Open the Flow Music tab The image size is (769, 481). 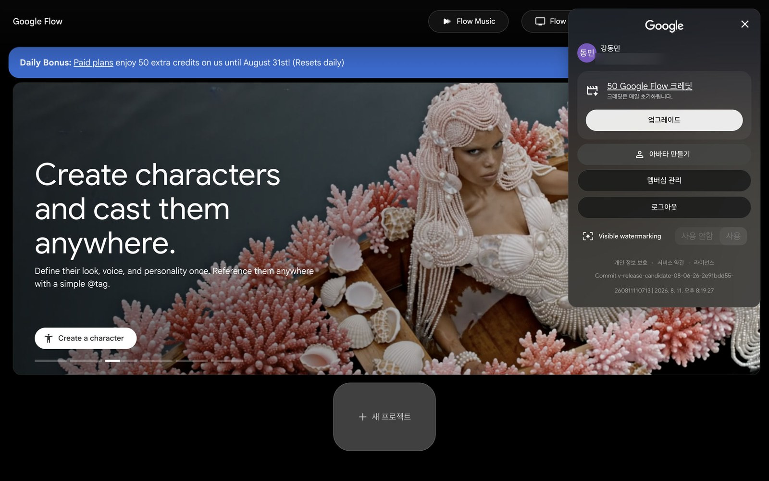tap(468, 22)
